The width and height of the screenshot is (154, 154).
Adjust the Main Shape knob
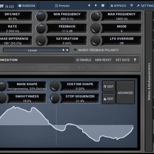[3, 86]
